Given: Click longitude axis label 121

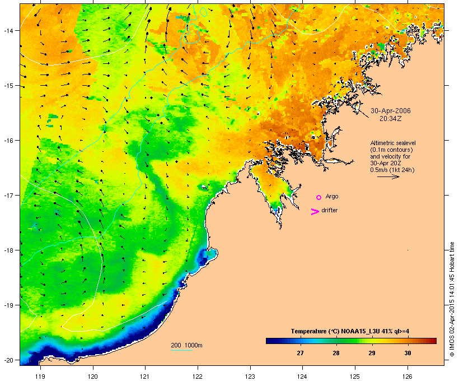Looking at the screenshot, I should tap(145, 377).
